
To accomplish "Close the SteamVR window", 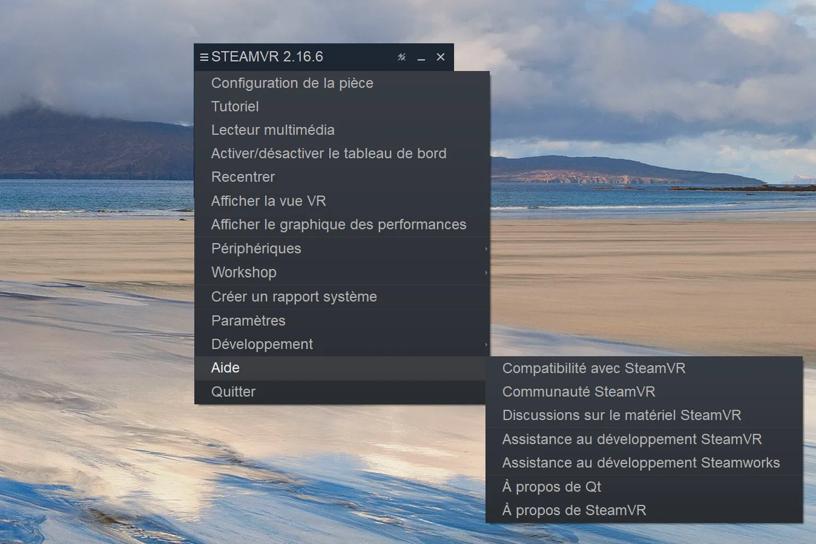I will coord(440,57).
